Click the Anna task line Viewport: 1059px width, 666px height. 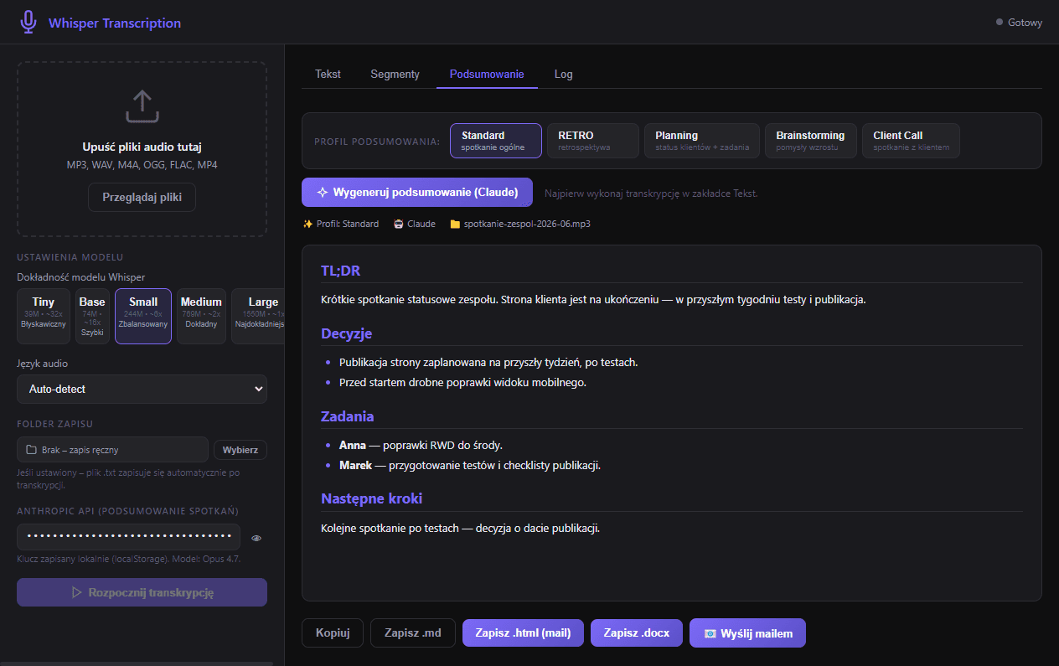coord(421,445)
